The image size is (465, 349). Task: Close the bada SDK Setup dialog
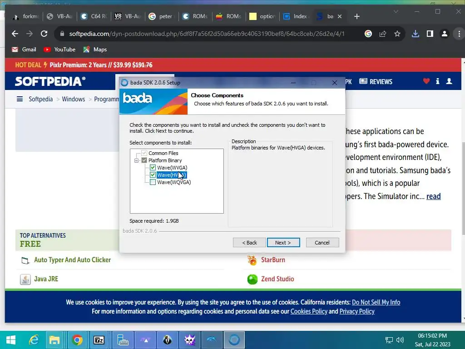335,83
